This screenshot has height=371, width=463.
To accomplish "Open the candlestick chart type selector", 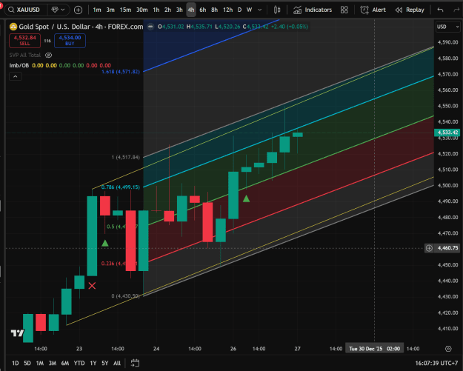I will tap(277, 10).
